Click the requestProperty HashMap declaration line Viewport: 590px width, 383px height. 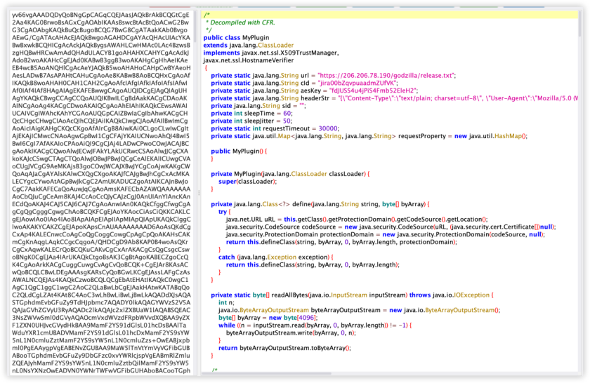point(369,136)
